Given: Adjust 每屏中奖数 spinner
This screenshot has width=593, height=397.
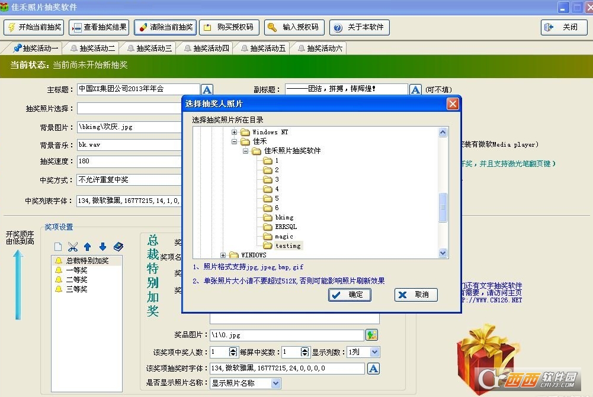Looking at the screenshot, I should [304, 352].
